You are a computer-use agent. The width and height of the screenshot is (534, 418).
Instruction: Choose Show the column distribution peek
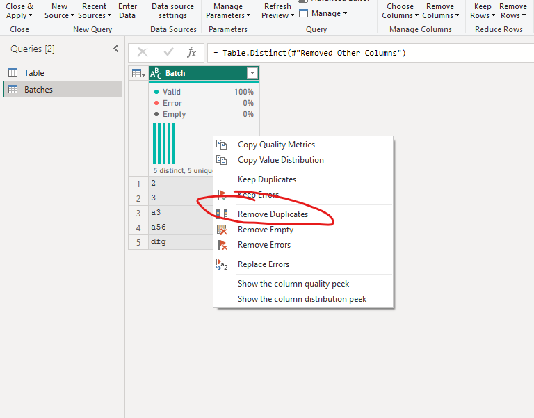click(x=302, y=299)
